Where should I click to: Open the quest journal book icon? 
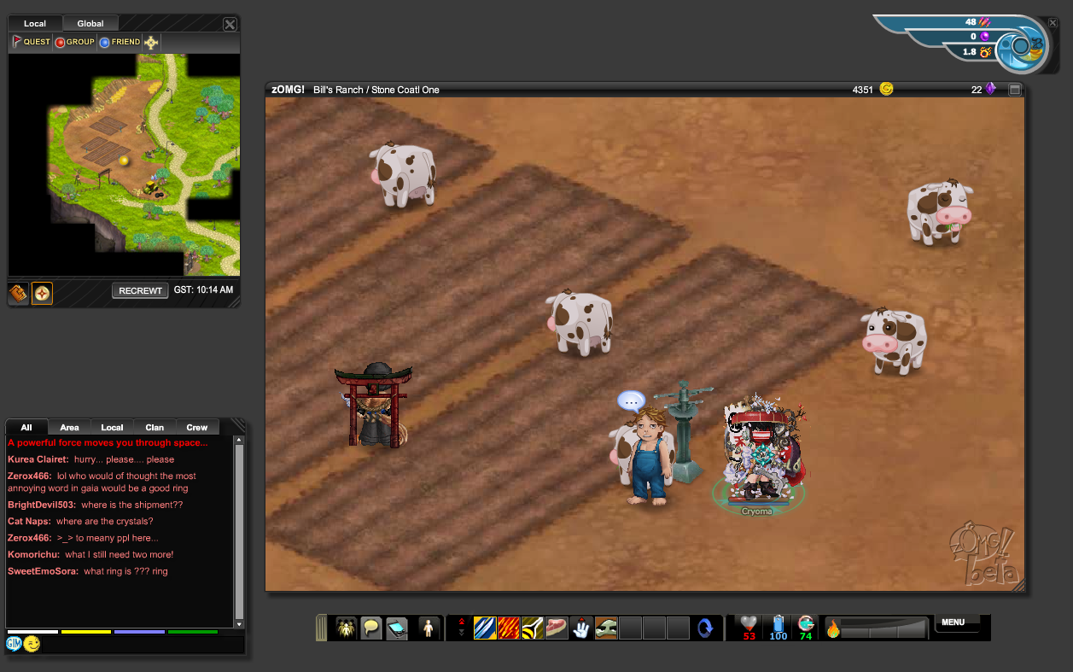coord(19,294)
